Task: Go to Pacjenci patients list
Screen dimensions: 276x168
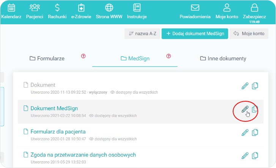Action: (35, 12)
